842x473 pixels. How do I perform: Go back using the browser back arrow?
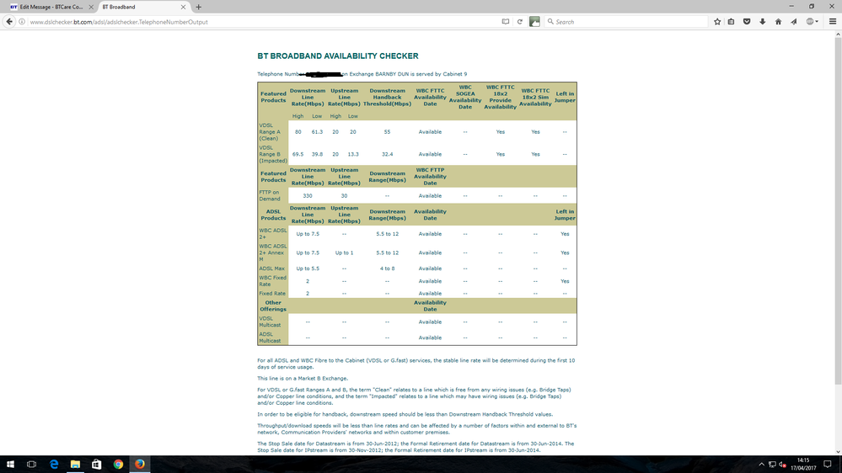click(x=9, y=21)
